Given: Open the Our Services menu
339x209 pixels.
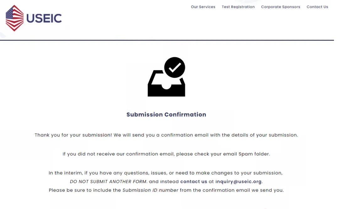Looking at the screenshot, I should tap(203, 7).
